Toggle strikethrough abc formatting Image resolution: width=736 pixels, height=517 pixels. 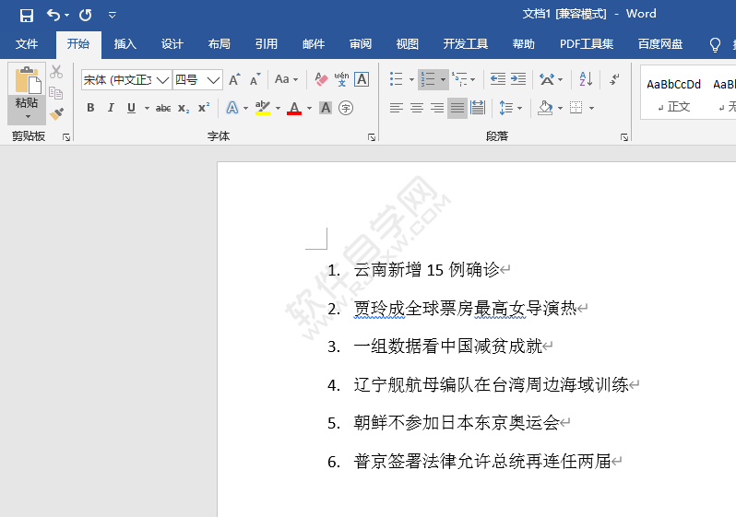pos(163,108)
